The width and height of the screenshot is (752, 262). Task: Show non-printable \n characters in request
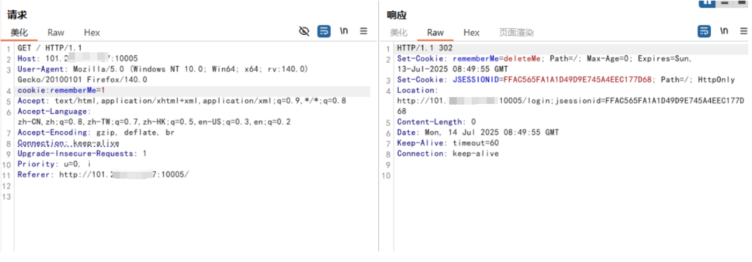tap(344, 31)
